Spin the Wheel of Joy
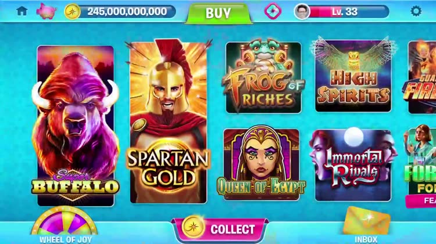This screenshot has width=436, height=244. (65, 225)
